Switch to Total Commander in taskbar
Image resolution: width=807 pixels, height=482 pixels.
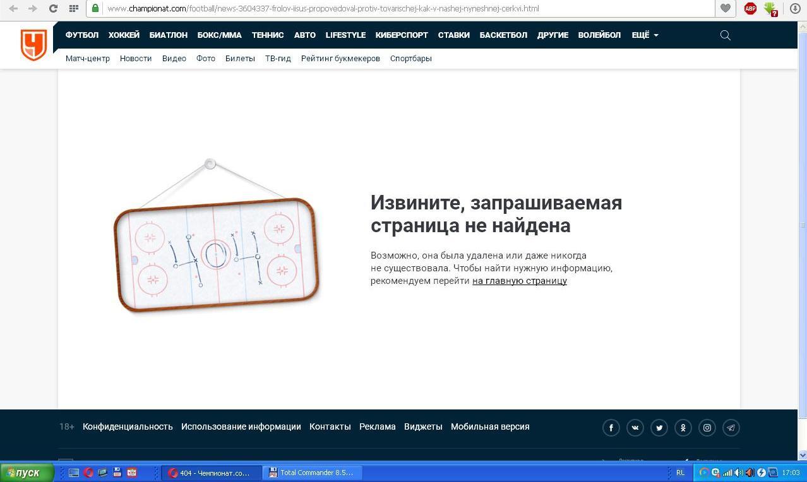point(311,473)
